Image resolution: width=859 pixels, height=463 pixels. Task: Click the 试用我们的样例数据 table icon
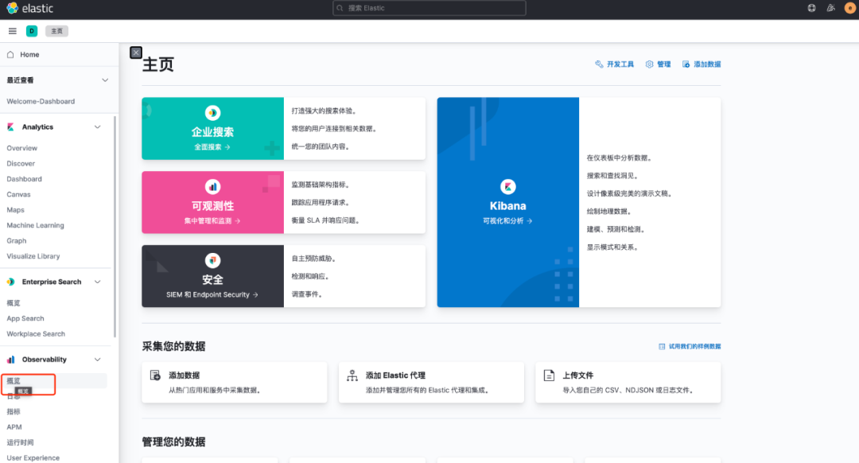[x=662, y=346]
